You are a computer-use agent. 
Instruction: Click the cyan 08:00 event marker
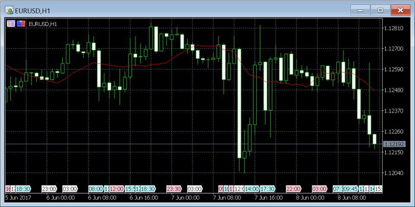[x=96, y=189]
